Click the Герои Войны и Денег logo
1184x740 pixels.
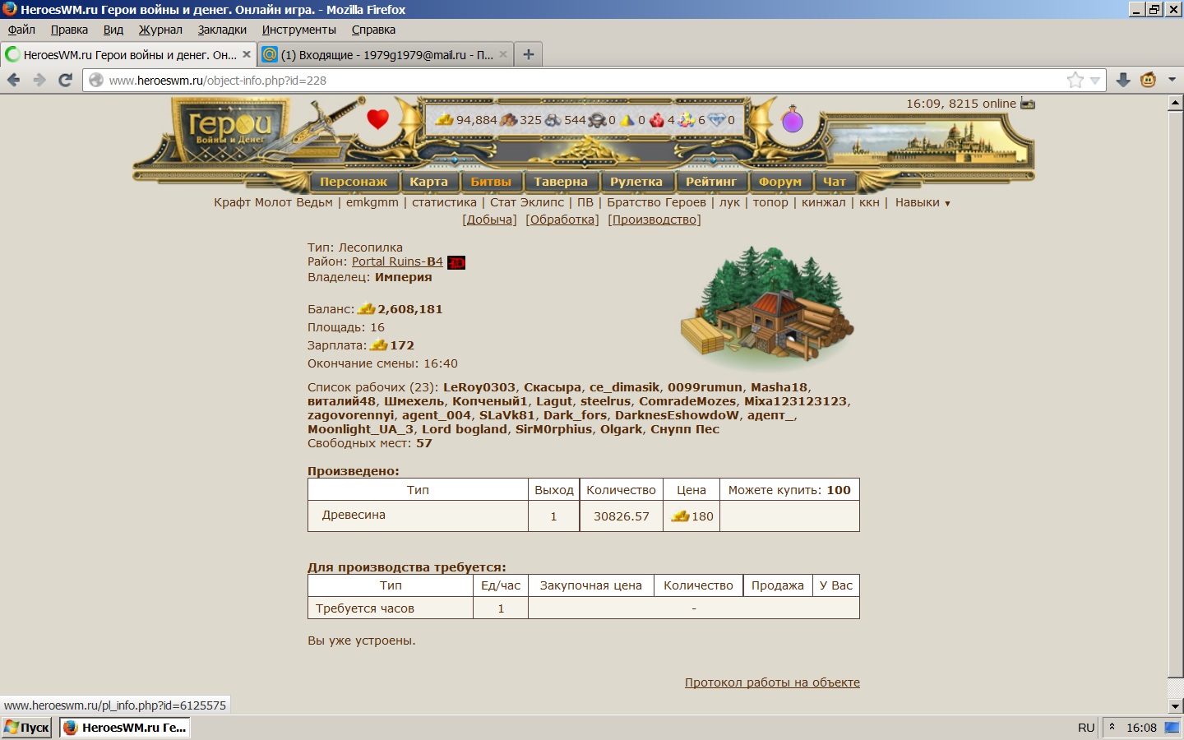(x=230, y=130)
